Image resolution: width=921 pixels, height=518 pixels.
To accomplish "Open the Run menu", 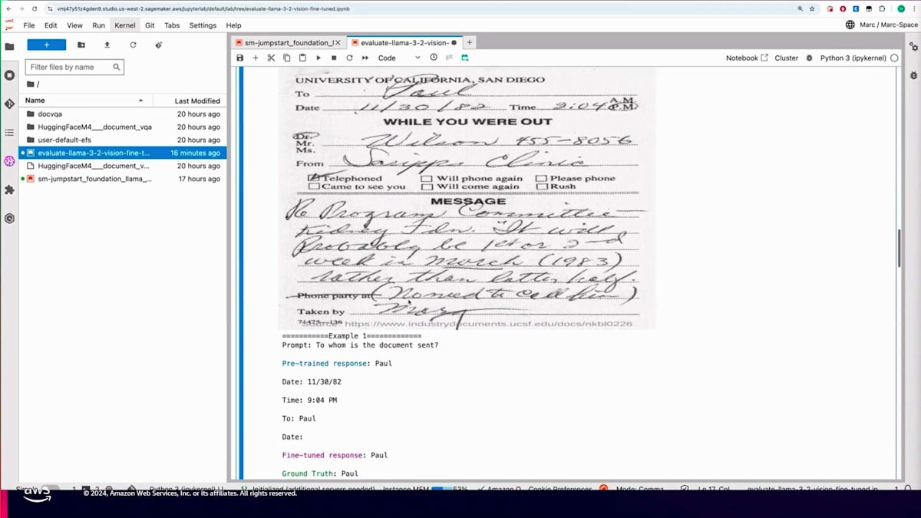I will (x=98, y=25).
